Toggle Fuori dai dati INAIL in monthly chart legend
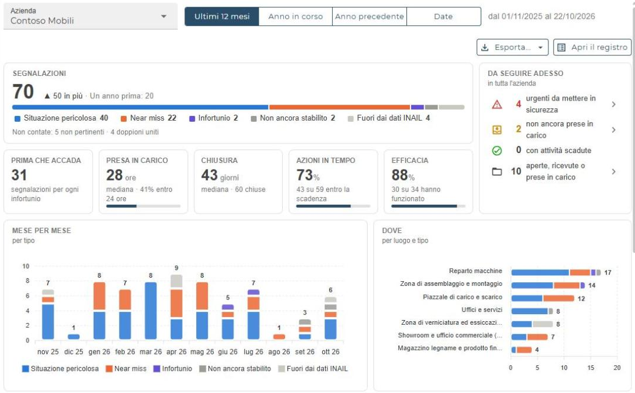The width and height of the screenshot is (635, 393). 313,369
